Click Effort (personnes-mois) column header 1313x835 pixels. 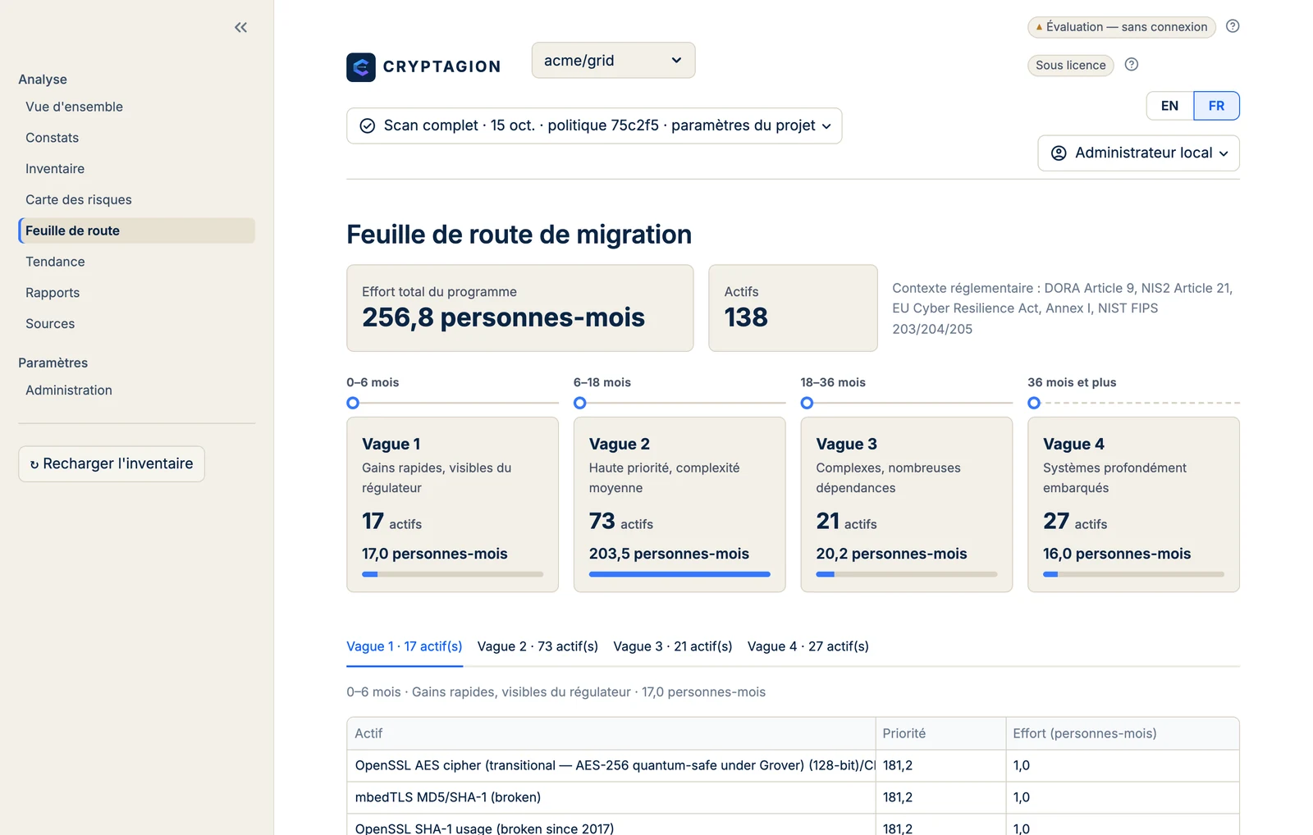click(1123, 733)
